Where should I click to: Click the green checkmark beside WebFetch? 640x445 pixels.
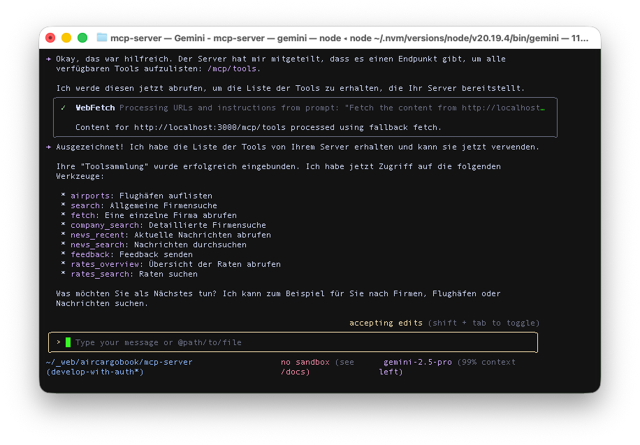tap(64, 108)
